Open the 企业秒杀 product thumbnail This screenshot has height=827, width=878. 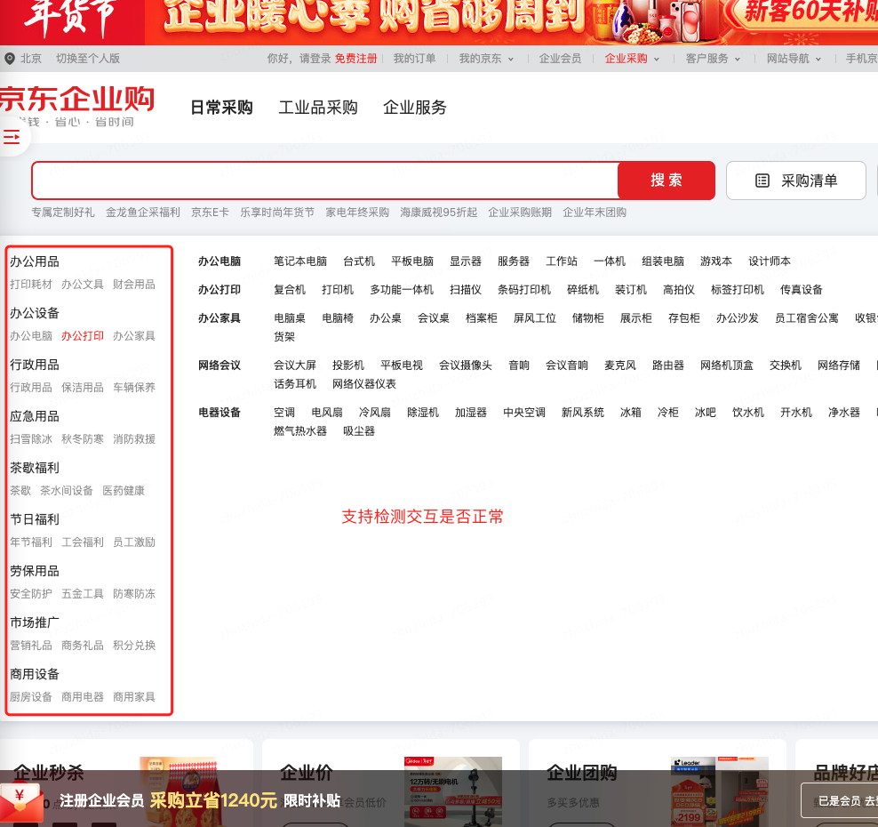[178, 791]
